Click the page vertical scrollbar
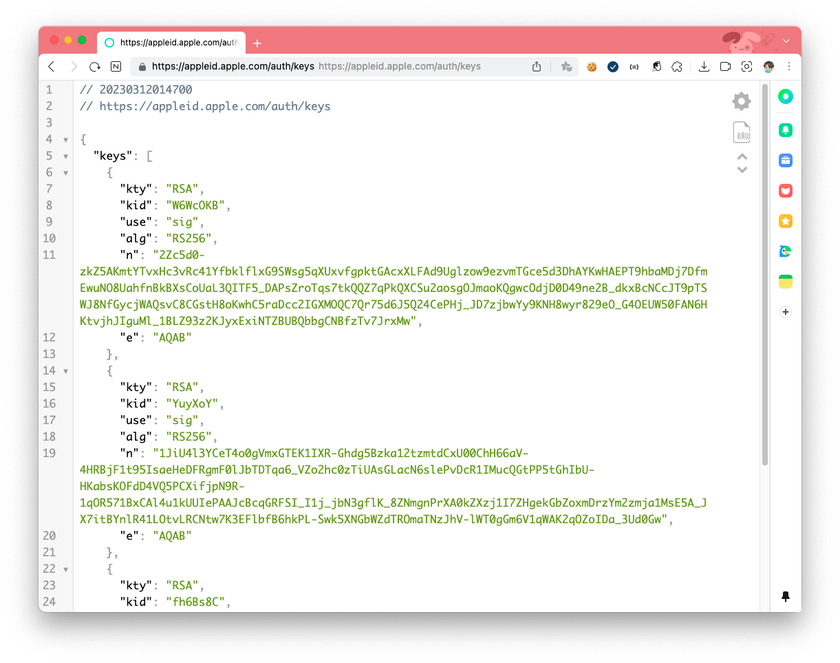Viewport: 840px width, 663px height. pos(764,275)
